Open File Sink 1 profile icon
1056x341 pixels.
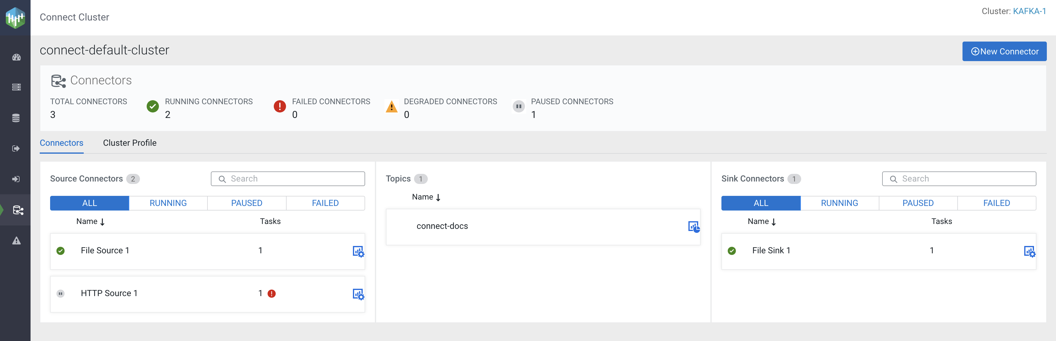tap(1029, 251)
